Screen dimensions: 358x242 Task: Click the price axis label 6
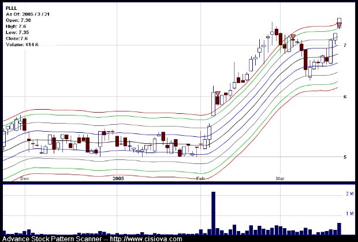click(x=345, y=96)
